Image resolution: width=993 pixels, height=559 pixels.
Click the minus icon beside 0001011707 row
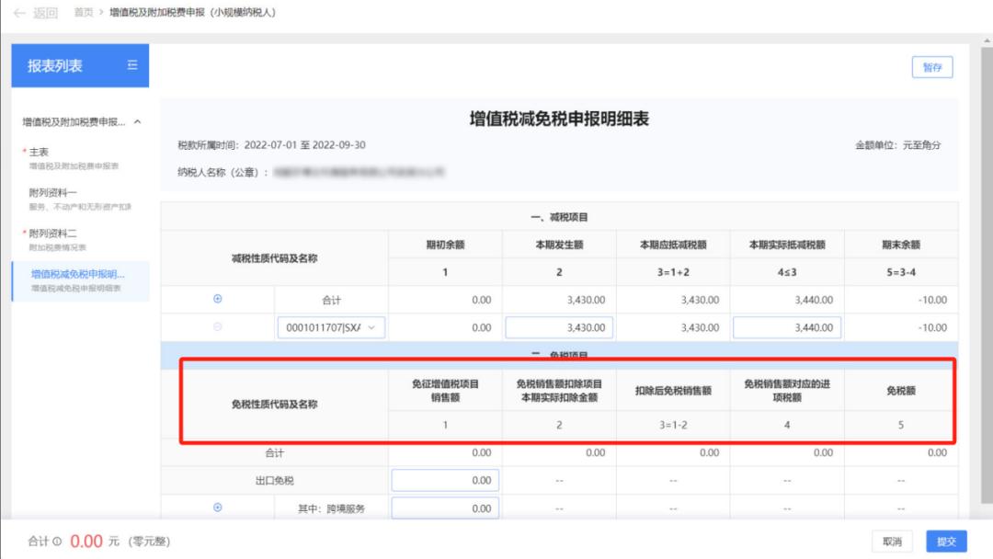(218, 326)
